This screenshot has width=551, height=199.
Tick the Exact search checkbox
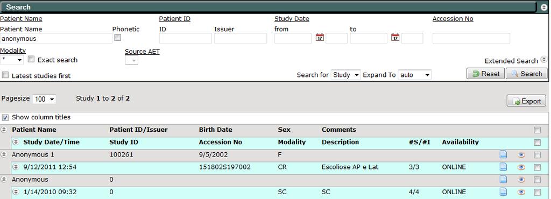point(31,60)
